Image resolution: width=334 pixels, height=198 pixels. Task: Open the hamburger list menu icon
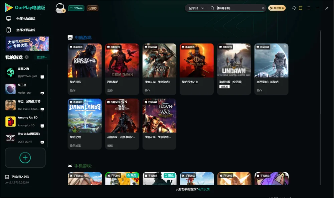[308, 8]
